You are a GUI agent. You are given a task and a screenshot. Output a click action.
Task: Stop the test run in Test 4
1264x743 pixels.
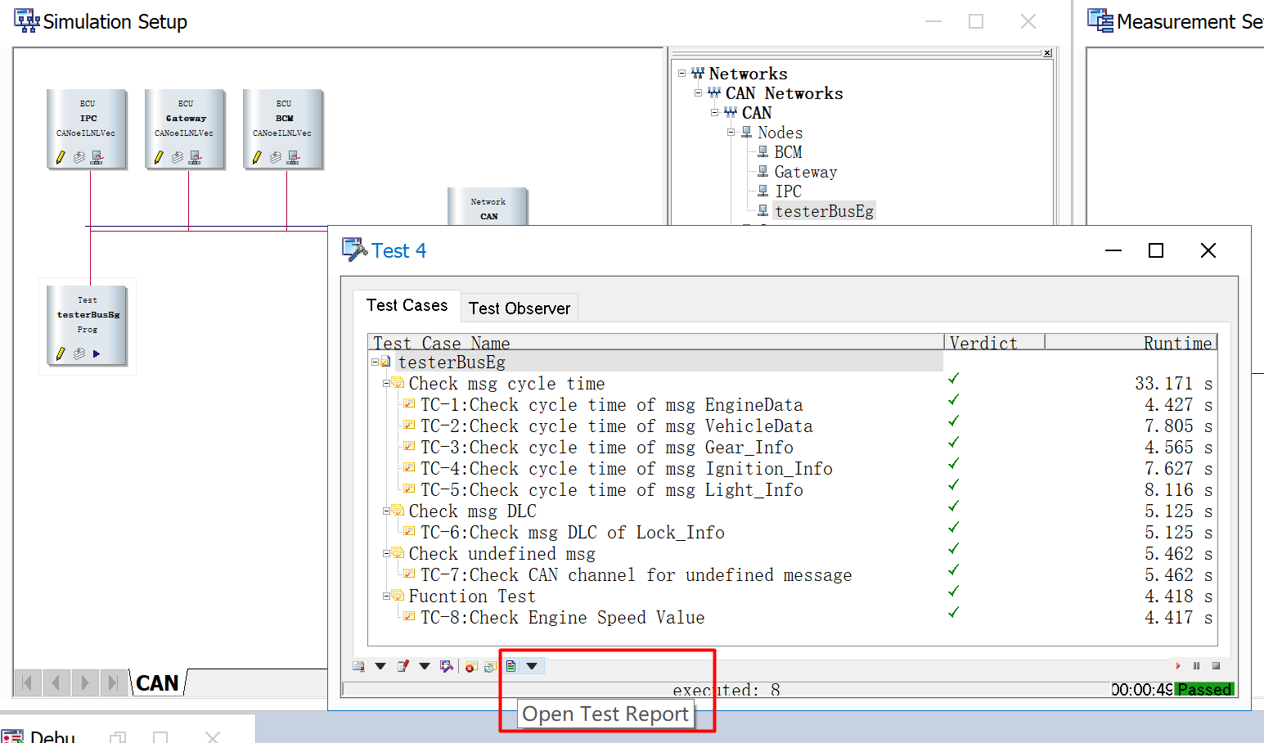[x=1217, y=666]
